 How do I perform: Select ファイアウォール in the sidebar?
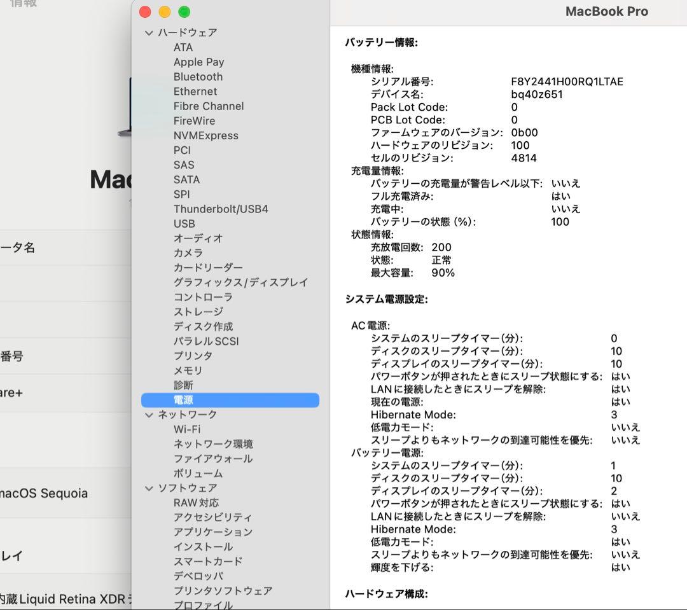pyautogui.click(x=213, y=459)
